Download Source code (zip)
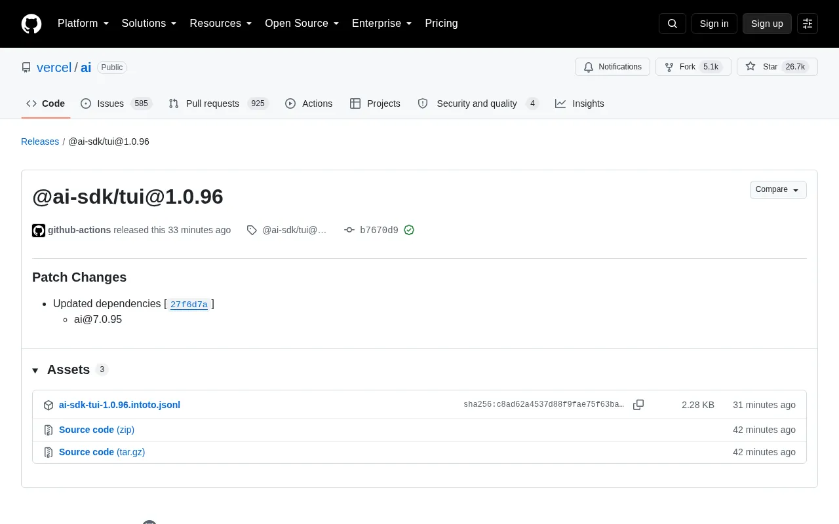839x524 pixels. (x=96, y=430)
